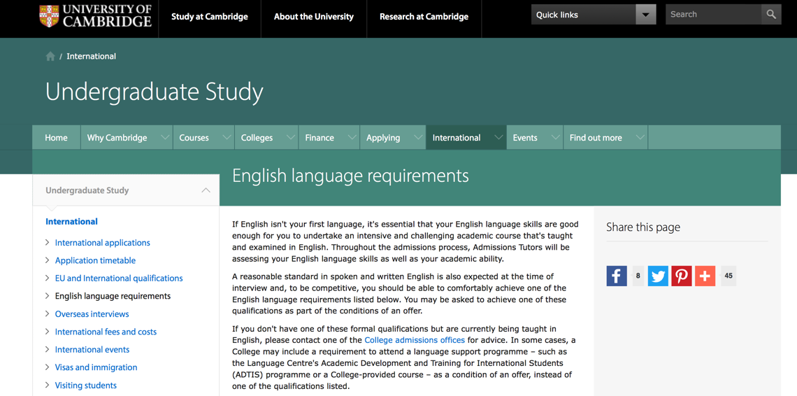The height and width of the screenshot is (396, 797).
Task: Click the total share count 45
Action: 728,276
